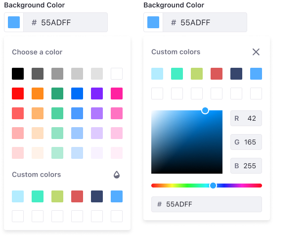Pick the turquoise custom color, right panel
Viewport: 308px width, 236px height.
177,74
